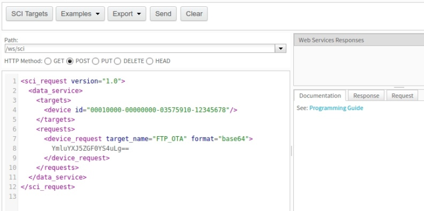This screenshot has height=211, width=424.
Task: Click the sci_request version line
Action: tap(73, 81)
